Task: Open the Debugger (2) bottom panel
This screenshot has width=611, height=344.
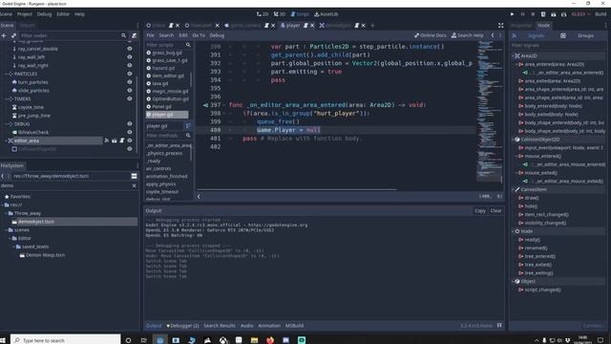Action: 182,325
